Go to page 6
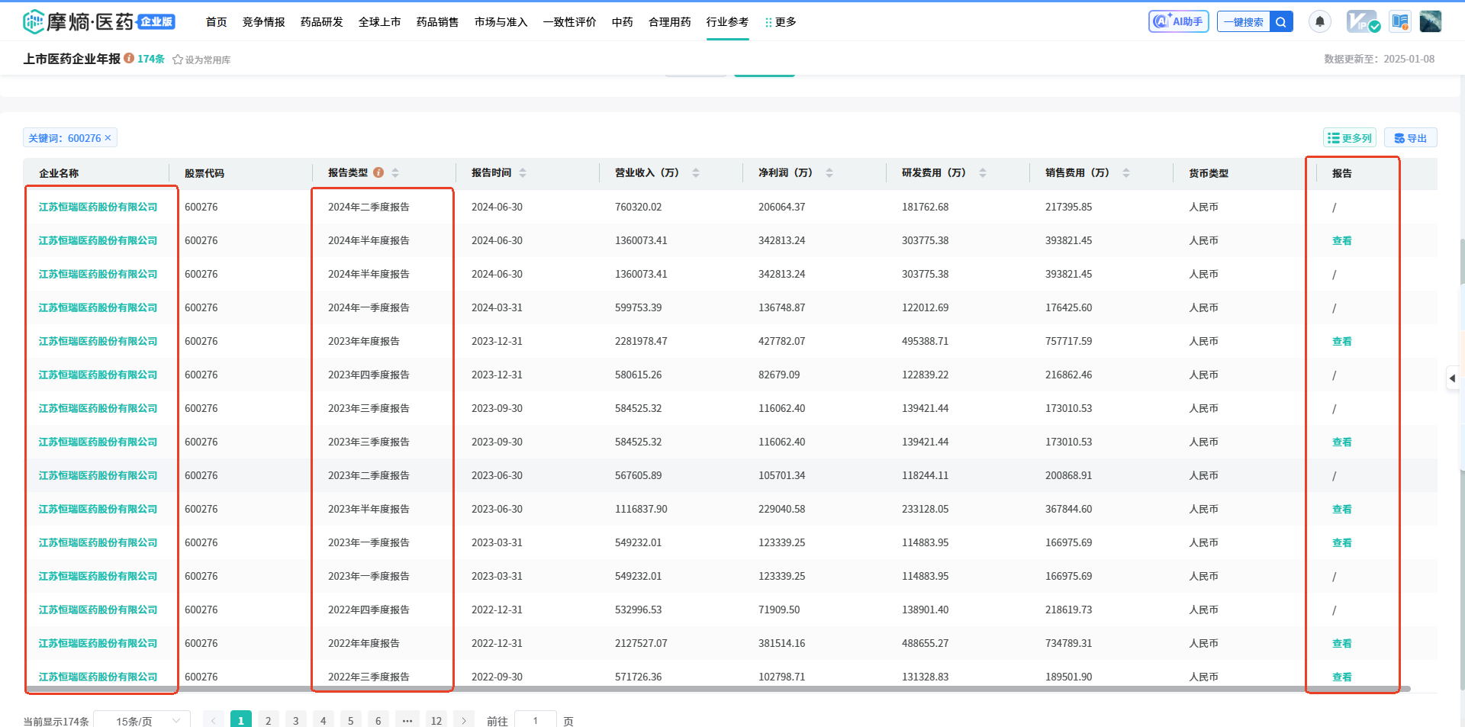 point(378,720)
